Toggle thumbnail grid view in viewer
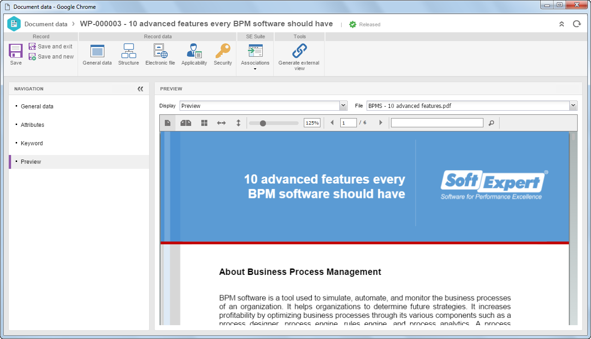Image resolution: width=591 pixels, height=339 pixels. [205, 123]
